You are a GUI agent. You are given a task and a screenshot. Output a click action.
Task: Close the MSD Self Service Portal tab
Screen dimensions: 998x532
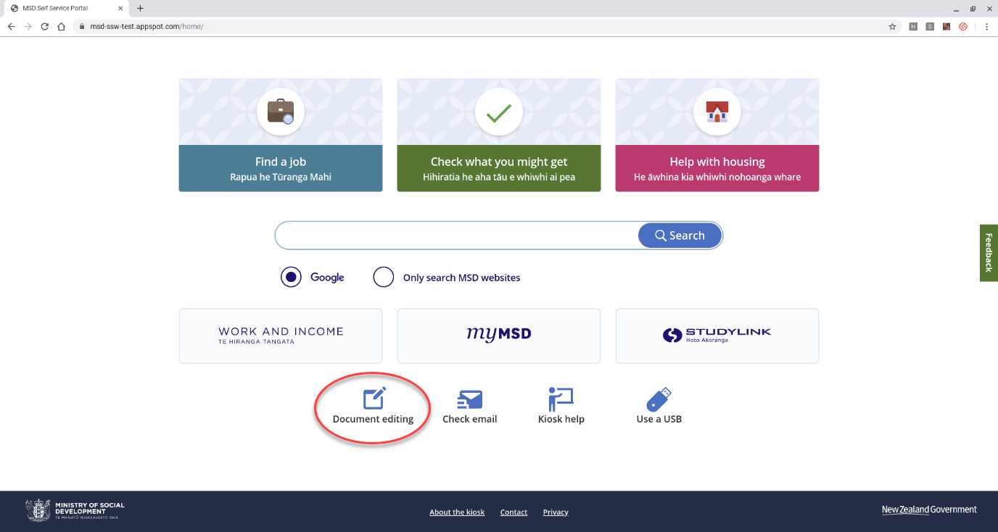click(121, 8)
